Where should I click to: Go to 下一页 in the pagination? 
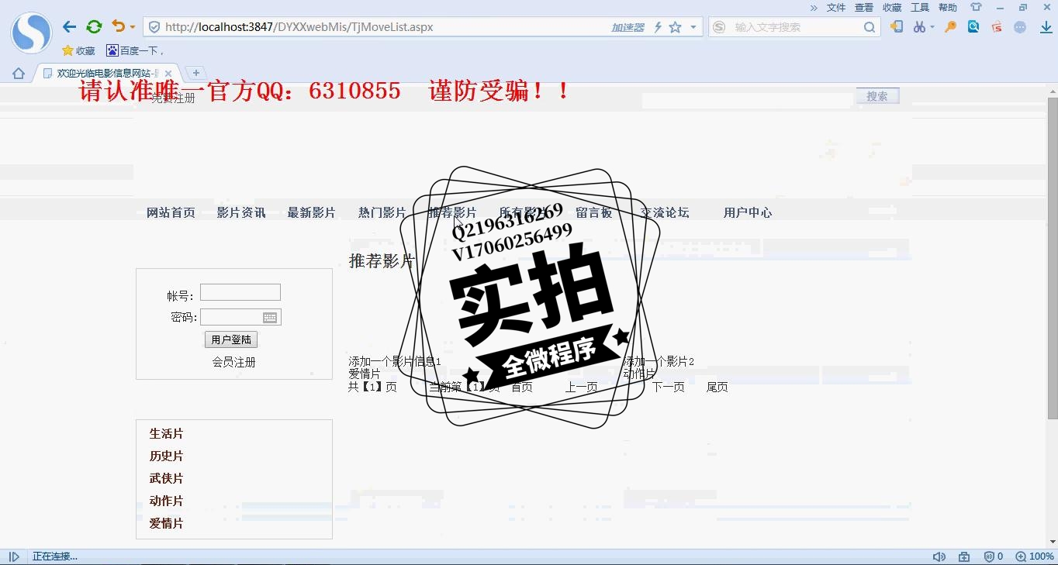(x=668, y=387)
